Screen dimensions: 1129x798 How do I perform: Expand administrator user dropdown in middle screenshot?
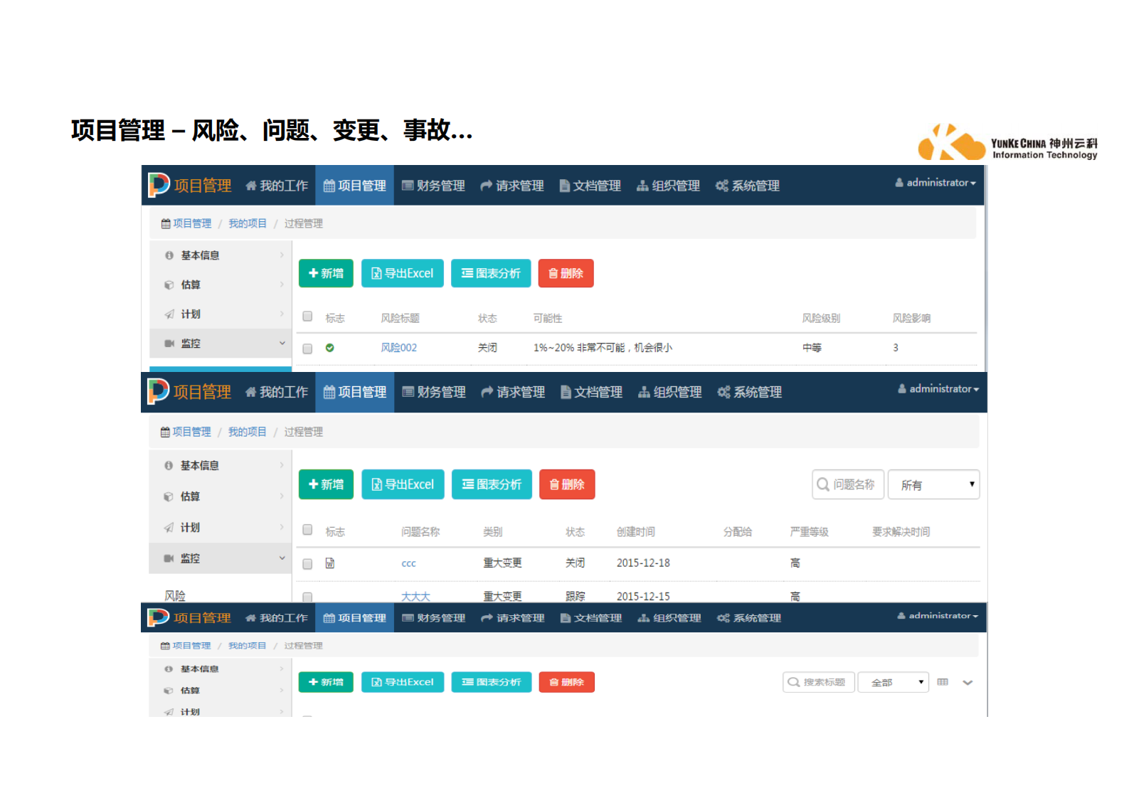click(938, 389)
